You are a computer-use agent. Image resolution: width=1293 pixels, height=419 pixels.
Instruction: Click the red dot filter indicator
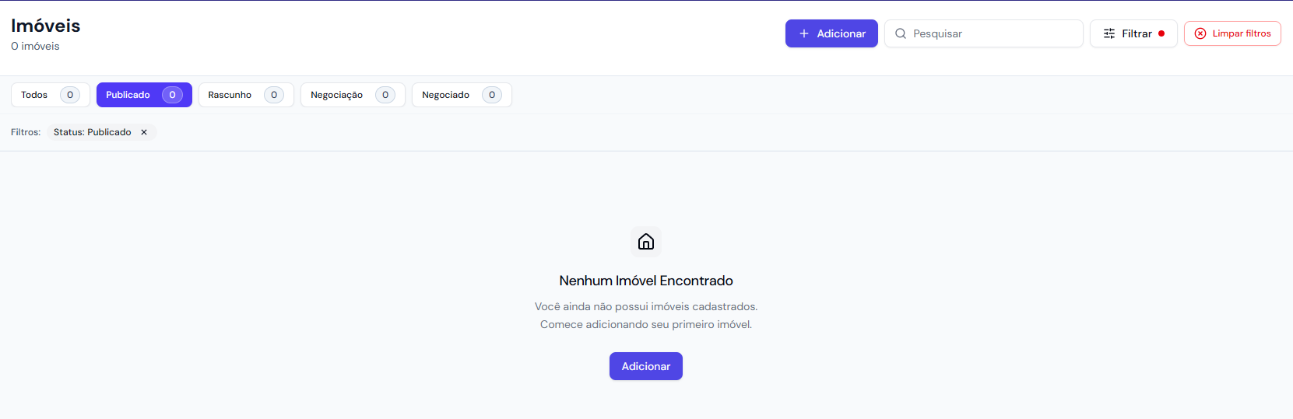(1161, 33)
